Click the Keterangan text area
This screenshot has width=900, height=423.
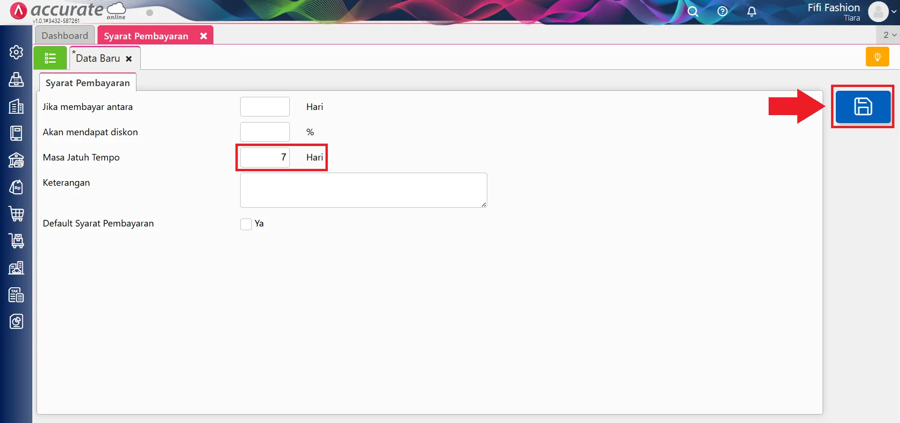coord(363,190)
